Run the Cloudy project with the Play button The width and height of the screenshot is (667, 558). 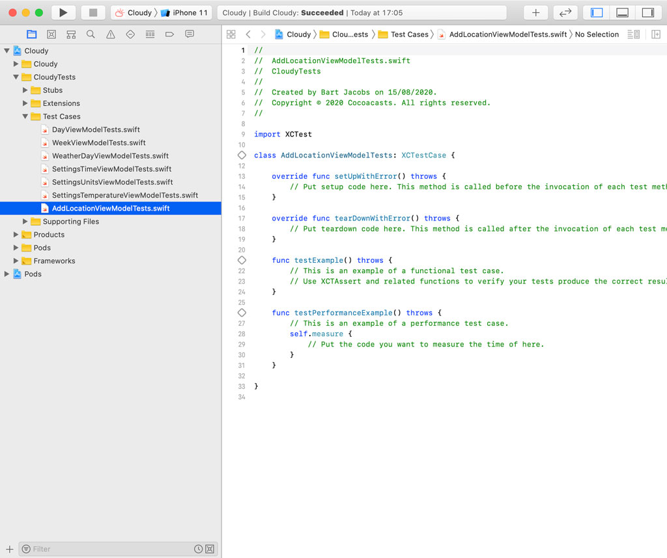pos(62,12)
